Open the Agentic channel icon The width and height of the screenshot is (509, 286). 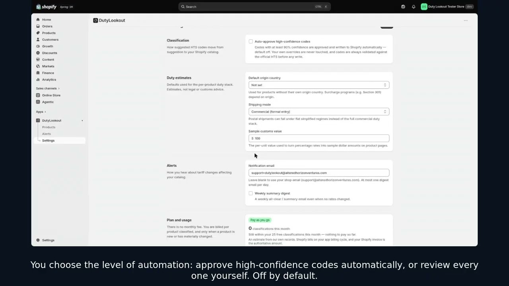38,102
